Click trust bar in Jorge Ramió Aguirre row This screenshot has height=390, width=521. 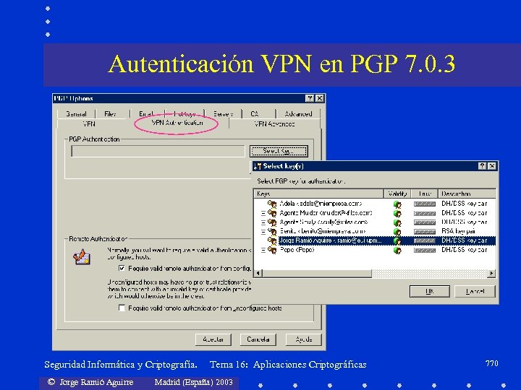tap(424, 240)
